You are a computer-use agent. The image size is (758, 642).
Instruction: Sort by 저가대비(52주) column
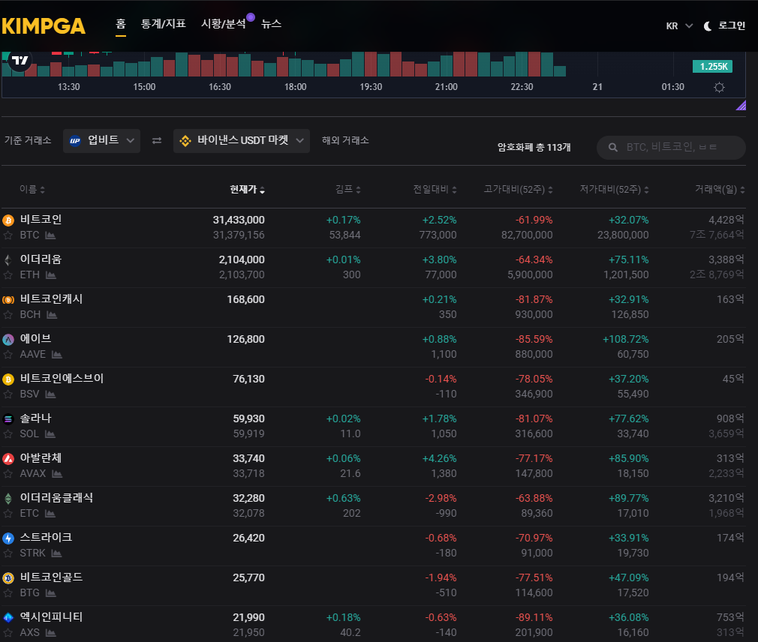[x=614, y=189]
